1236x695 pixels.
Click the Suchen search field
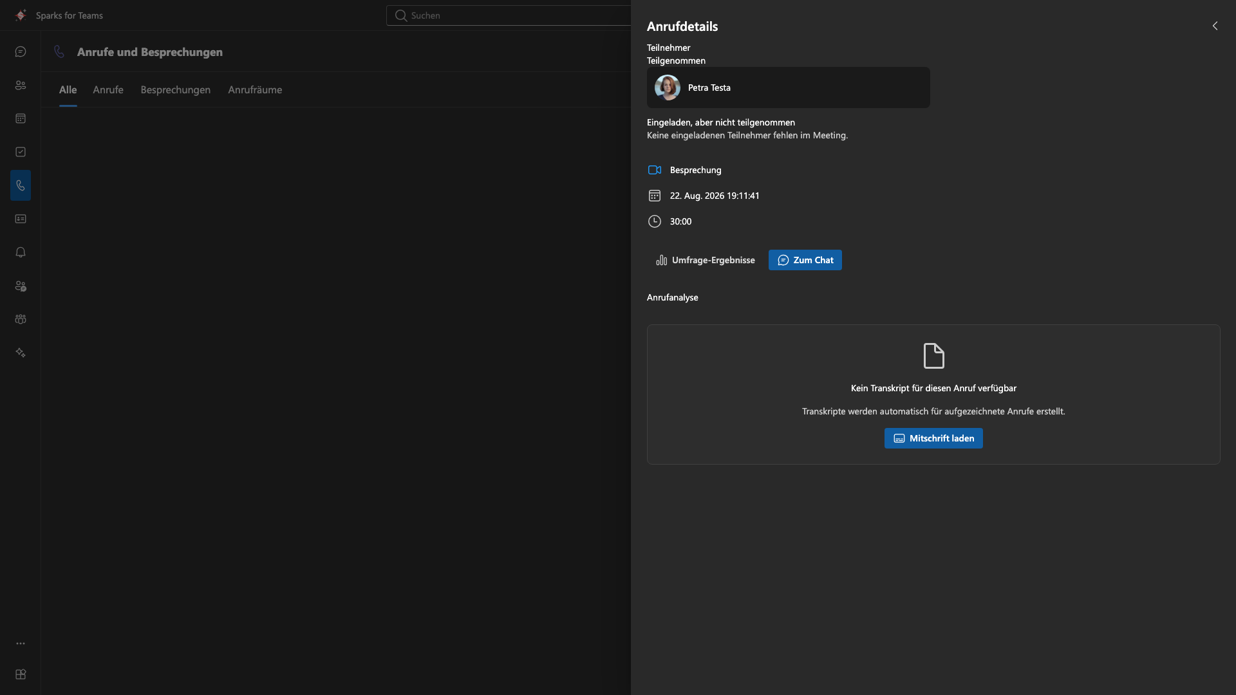click(509, 15)
